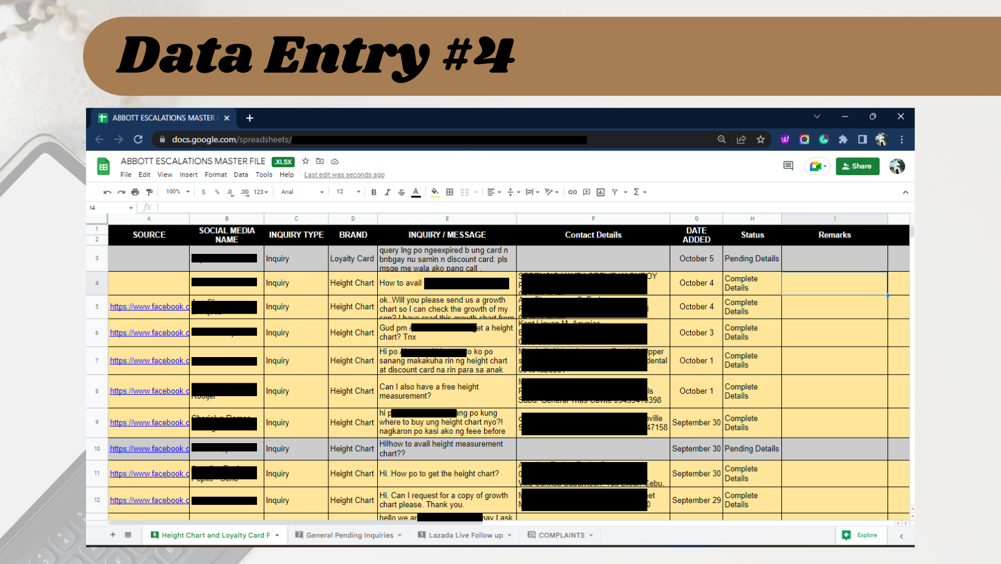Open the File menu

click(x=126, y=175)
